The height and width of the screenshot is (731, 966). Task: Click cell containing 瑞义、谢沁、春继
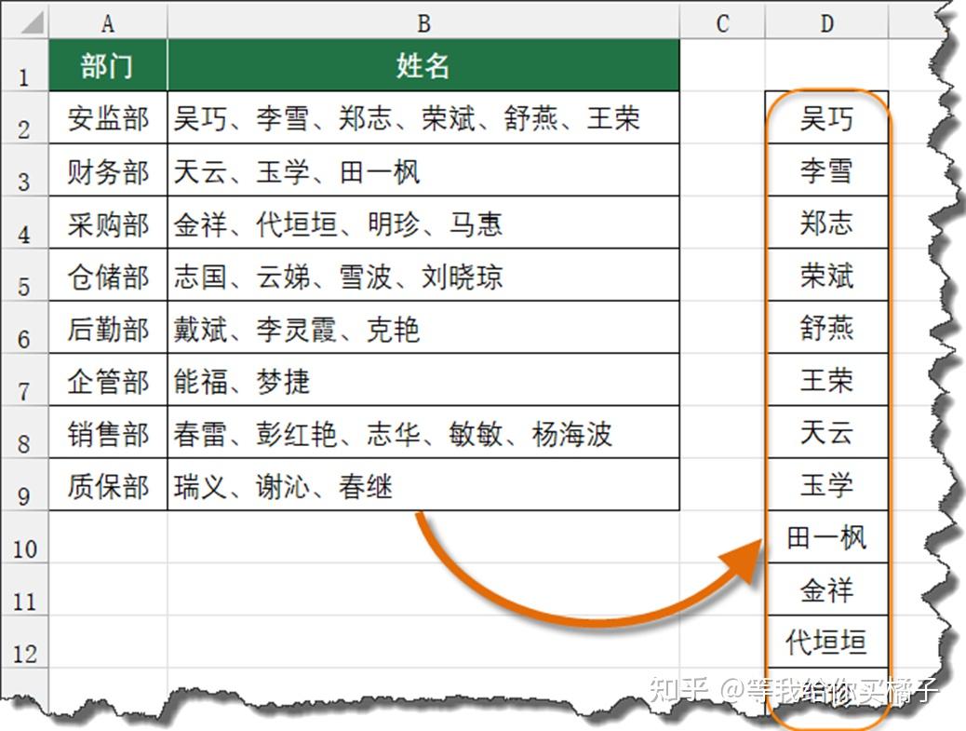(423, 484)
